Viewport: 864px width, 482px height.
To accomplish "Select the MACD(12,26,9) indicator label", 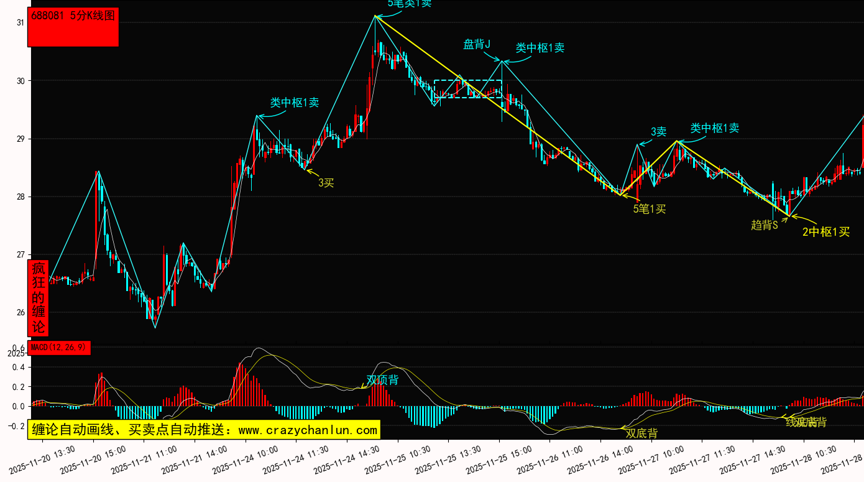I will (x=60, y=347).
